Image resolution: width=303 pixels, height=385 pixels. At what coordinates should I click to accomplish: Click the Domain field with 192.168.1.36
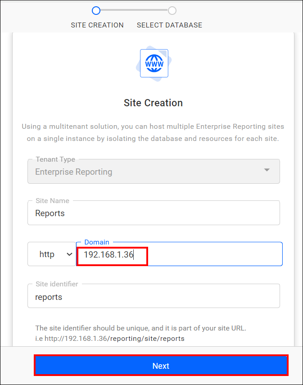(180, 255)
